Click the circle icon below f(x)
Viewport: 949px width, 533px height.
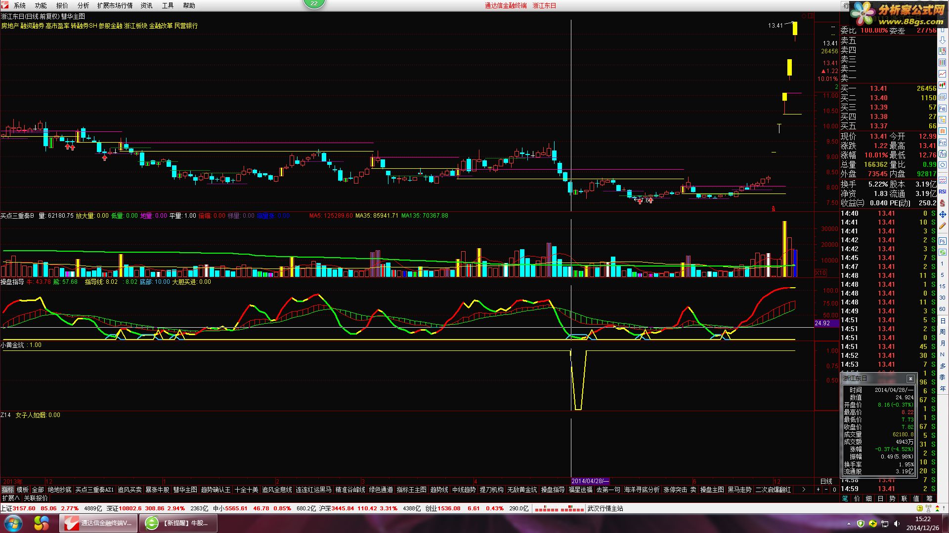(943, 165)
